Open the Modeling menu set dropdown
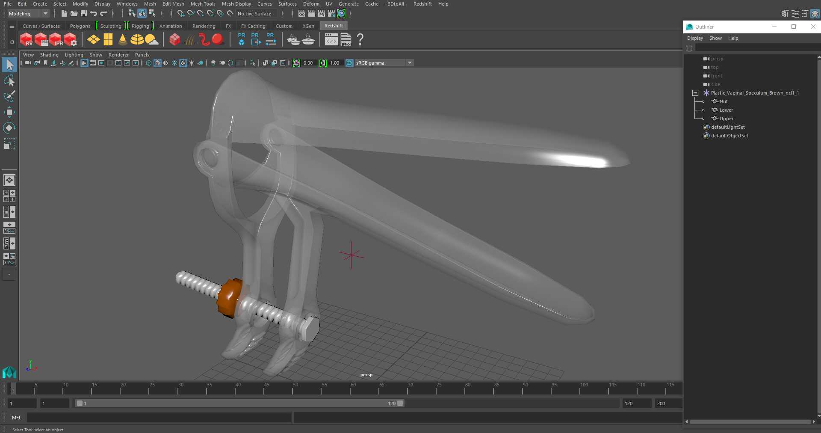This screenshot has width=821, height=433. click(28, 14)
